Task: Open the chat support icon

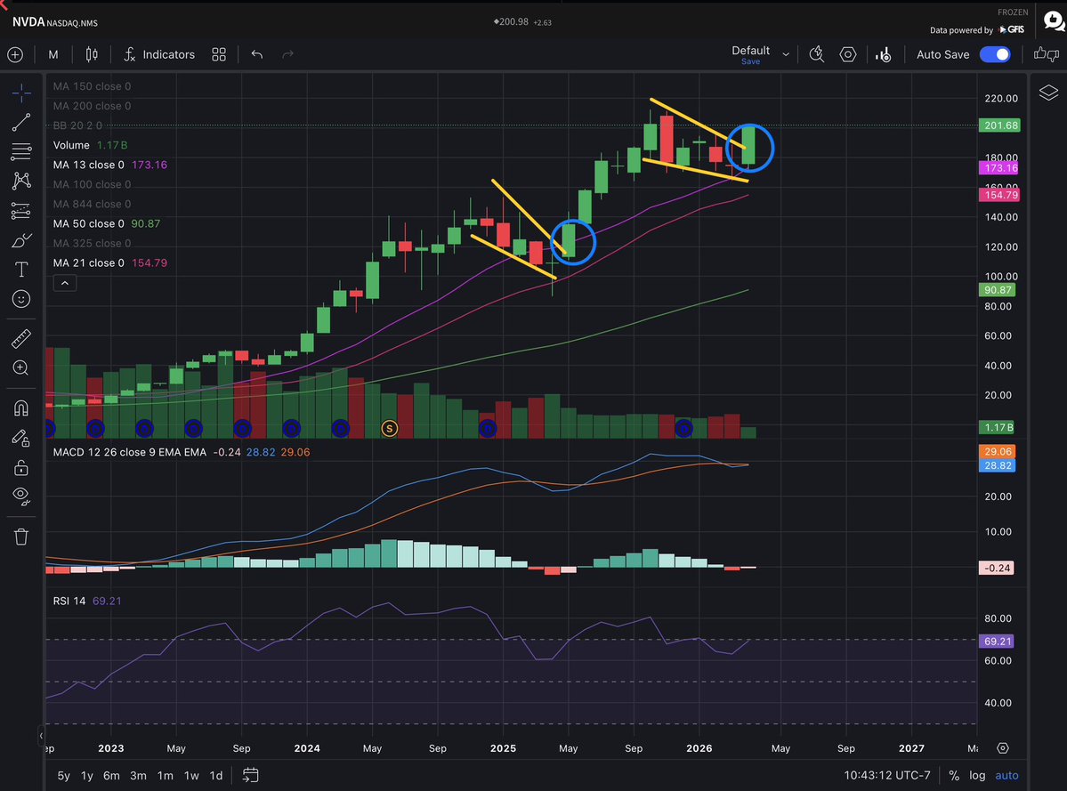Action: click(1054, 21)
